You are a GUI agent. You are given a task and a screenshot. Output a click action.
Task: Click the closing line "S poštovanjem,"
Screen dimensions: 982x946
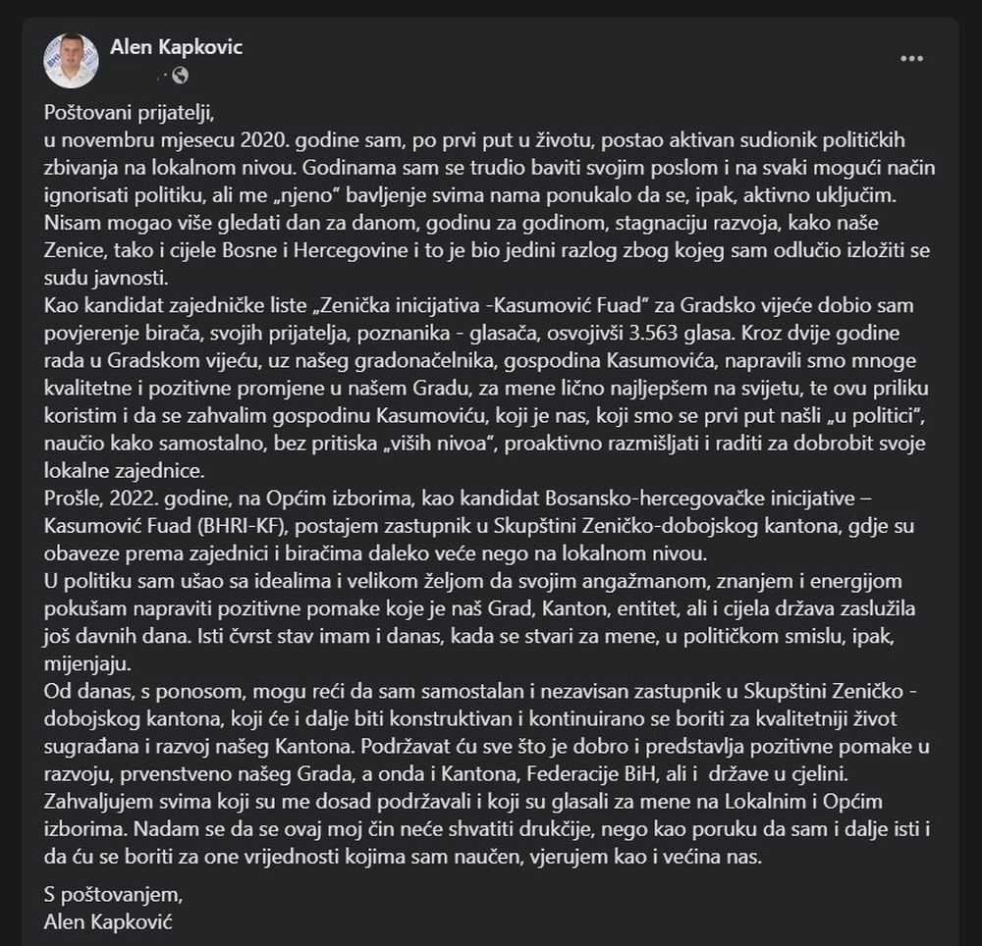coord(113,895)
